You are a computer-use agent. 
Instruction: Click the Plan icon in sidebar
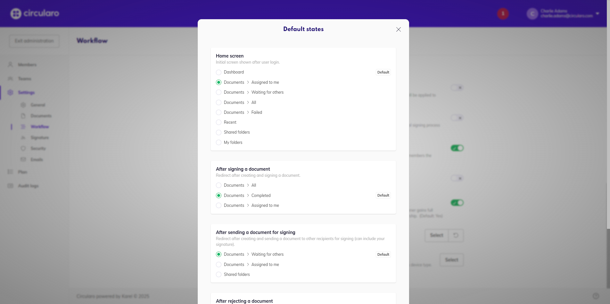pos(10,172)
